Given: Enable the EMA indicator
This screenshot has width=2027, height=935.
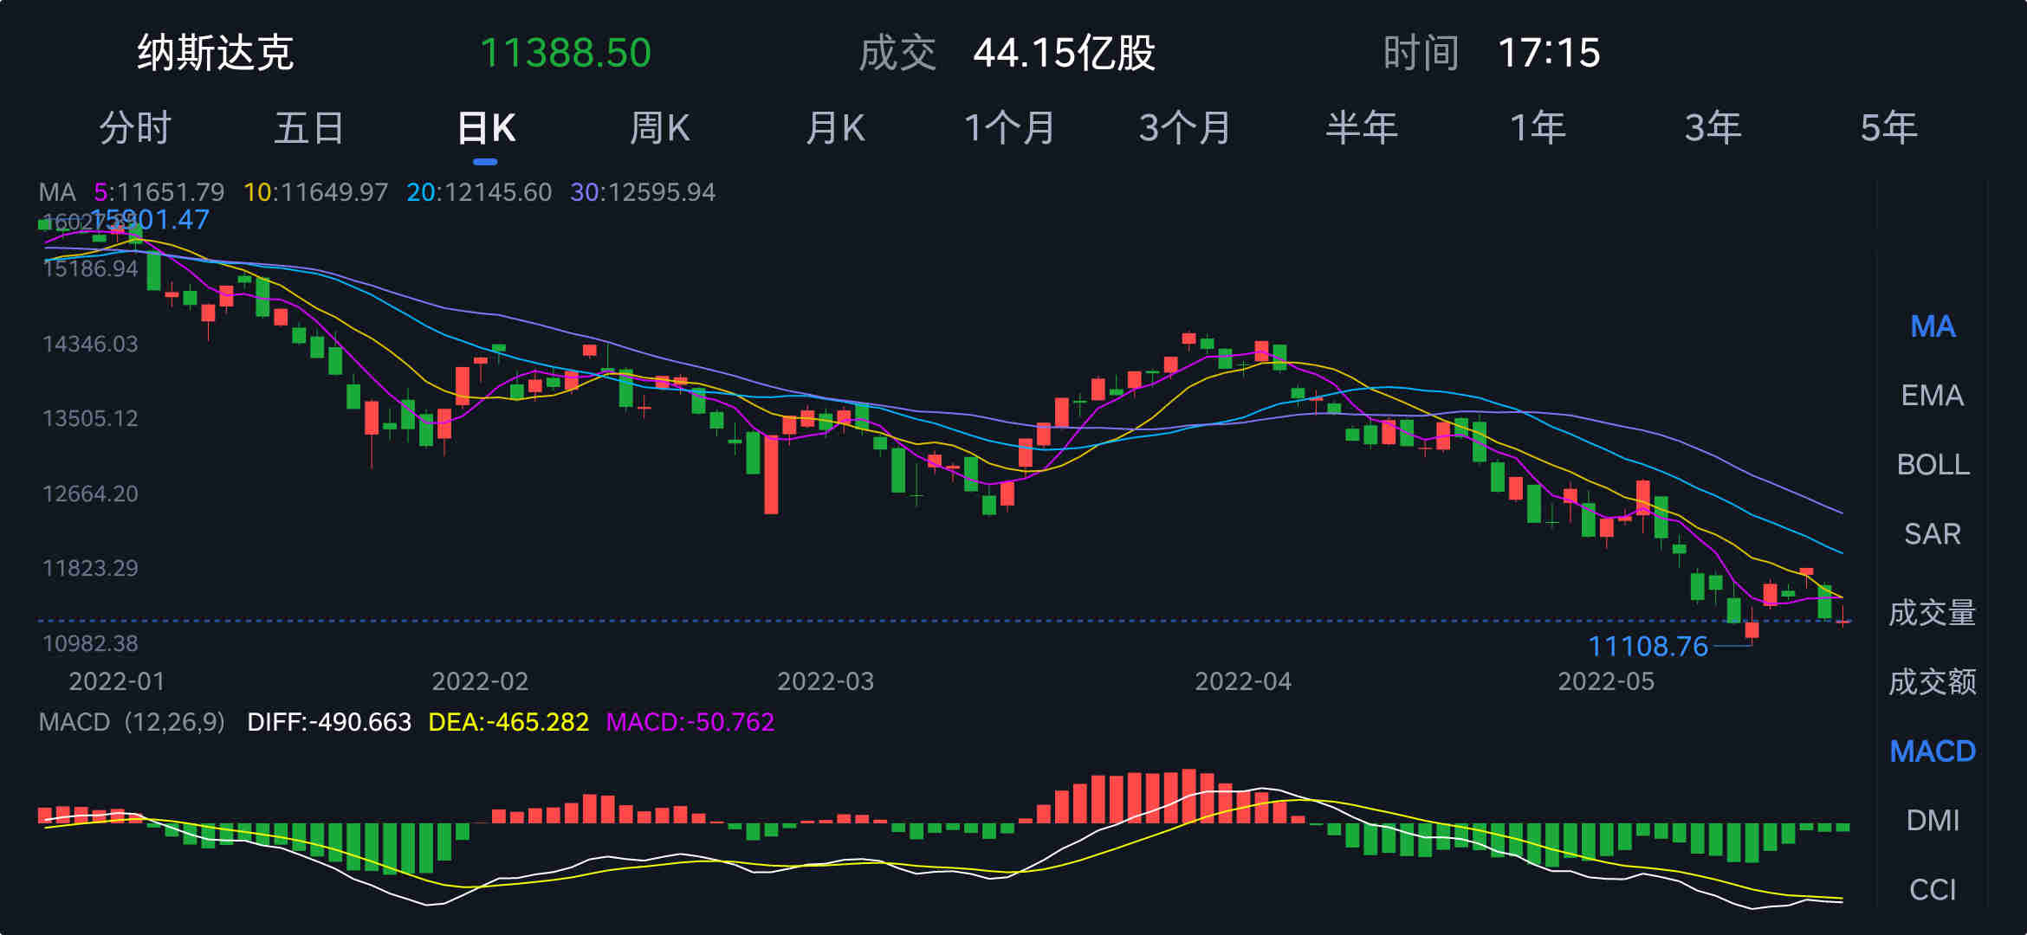Looking at the screenshot, I should [x=1933, y=396].
